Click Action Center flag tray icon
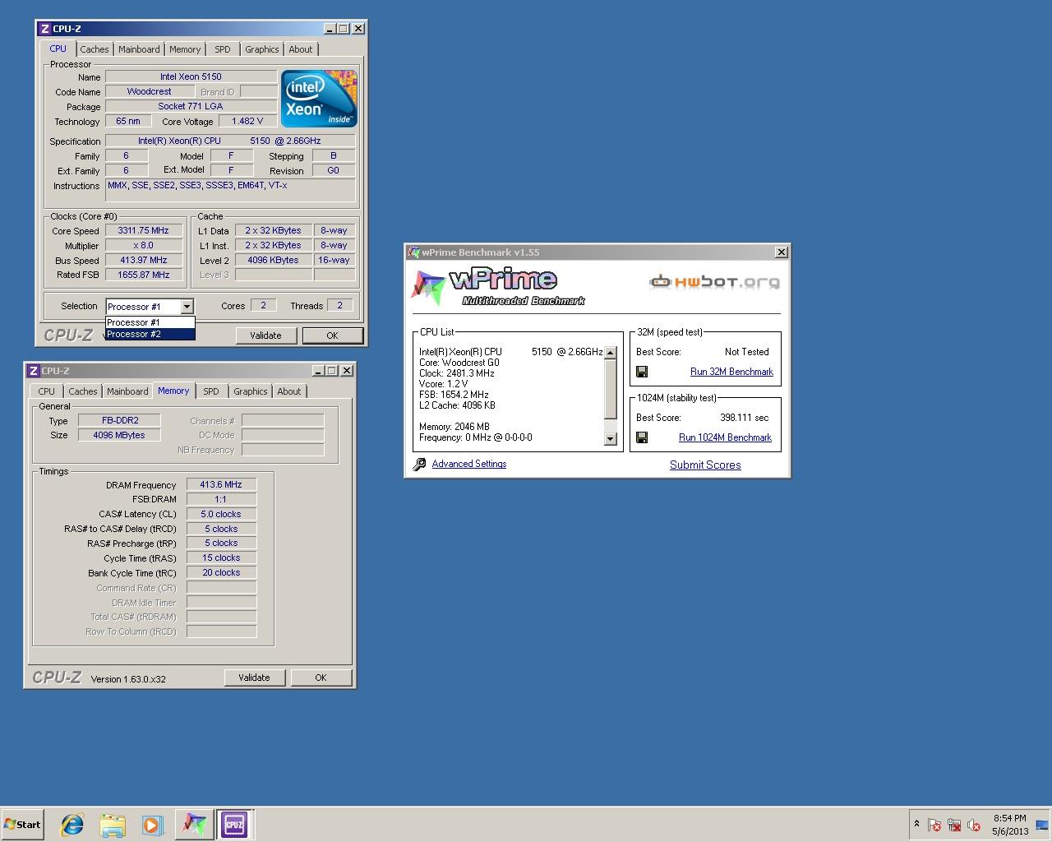The image size is (1052, 842). click(x=934, y=825)
